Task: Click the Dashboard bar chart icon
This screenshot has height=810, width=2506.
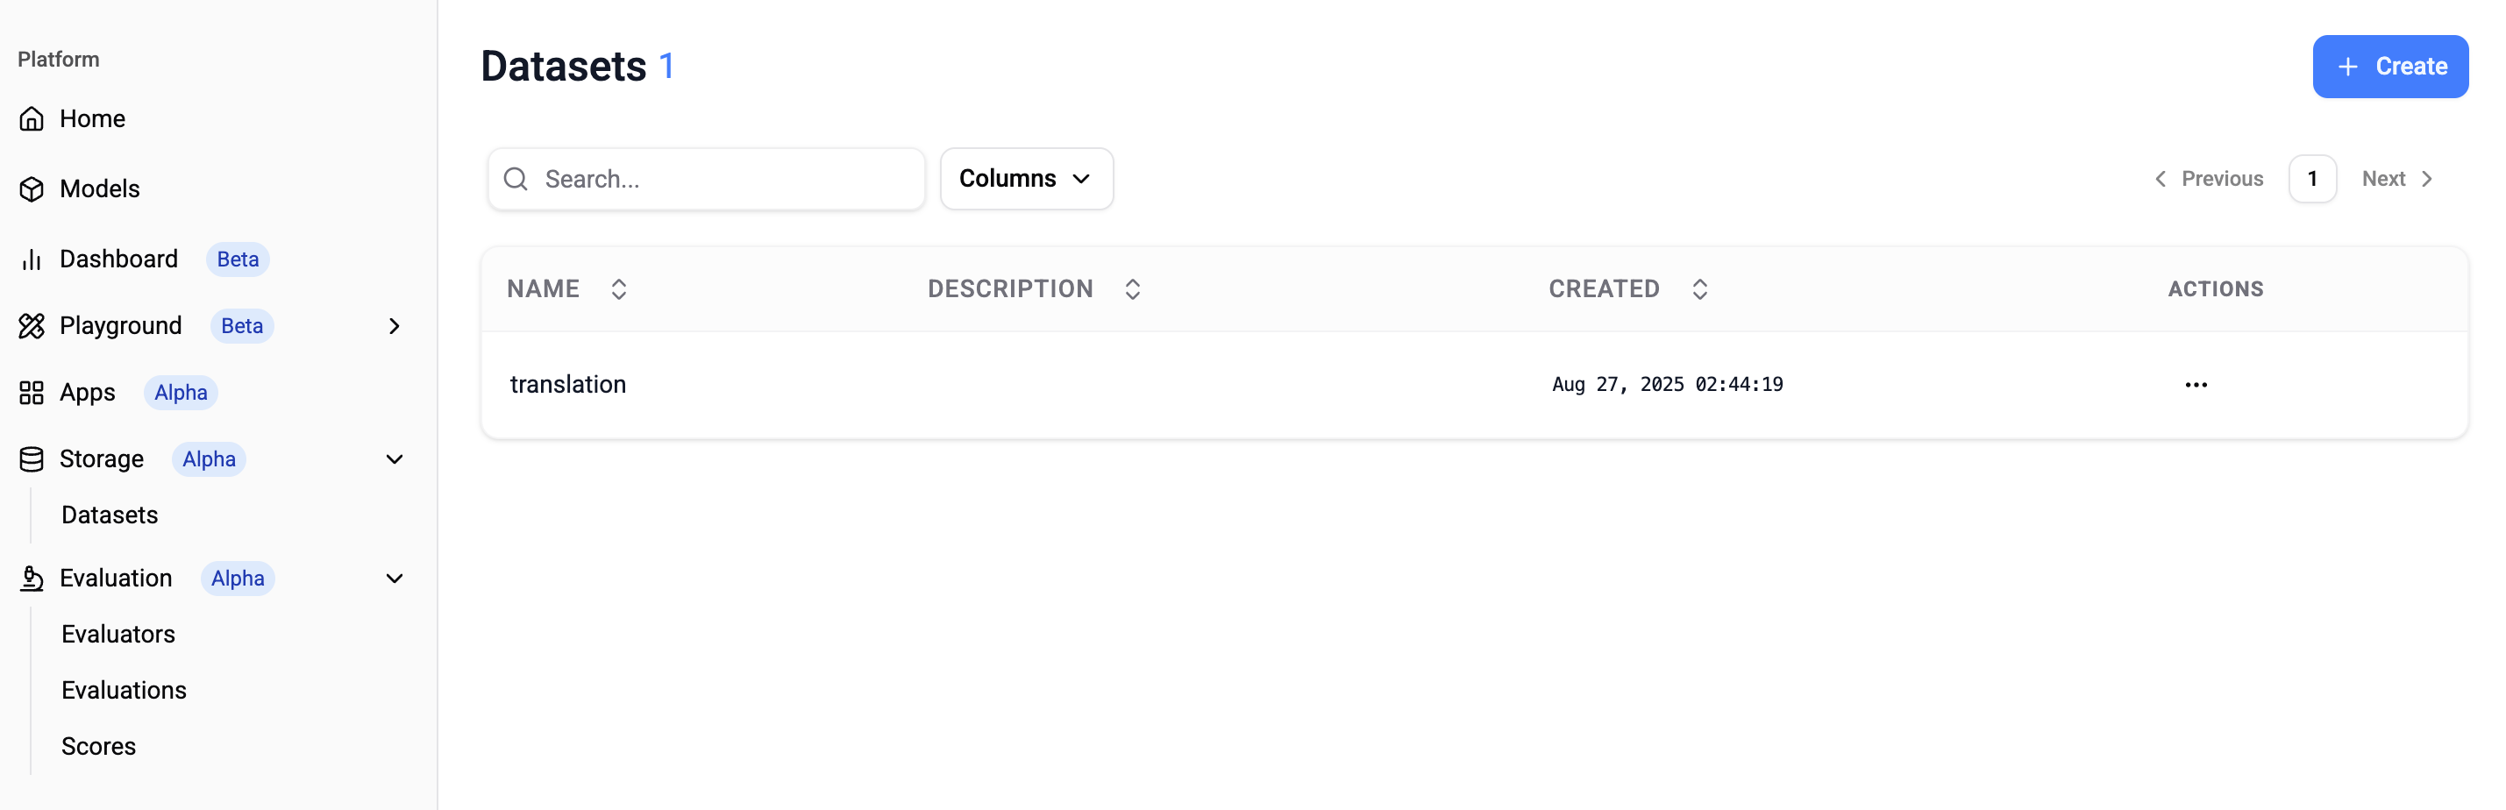Action: (32, 259)
